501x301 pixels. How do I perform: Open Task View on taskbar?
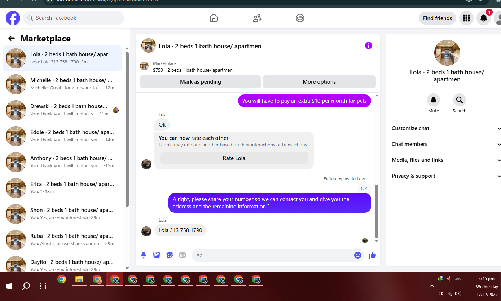43,286
